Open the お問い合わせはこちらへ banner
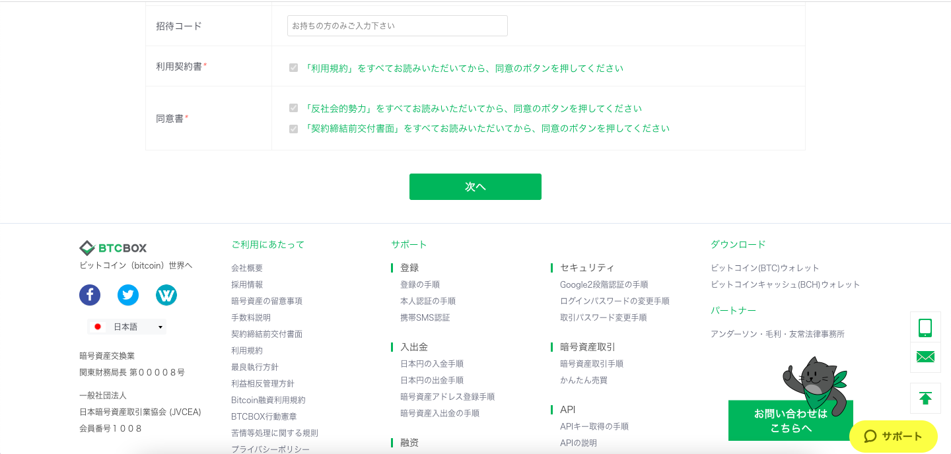 coord(791,420)
